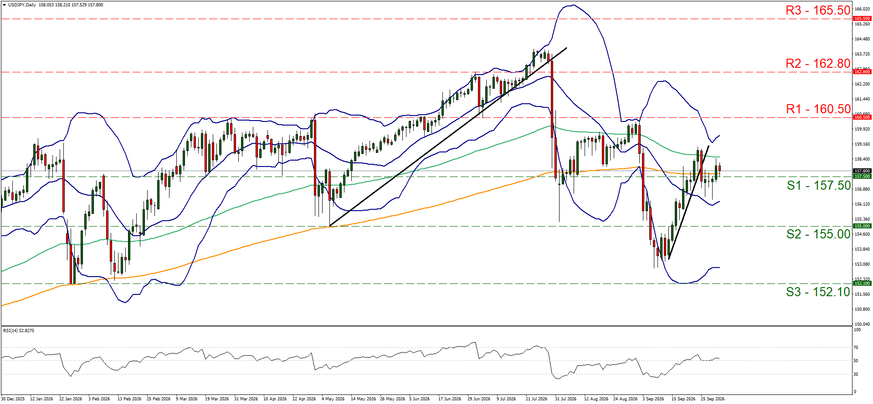Click the 4 May 2026 date label
This screenshot has height=404, width=873.
[x=333, y=399]
